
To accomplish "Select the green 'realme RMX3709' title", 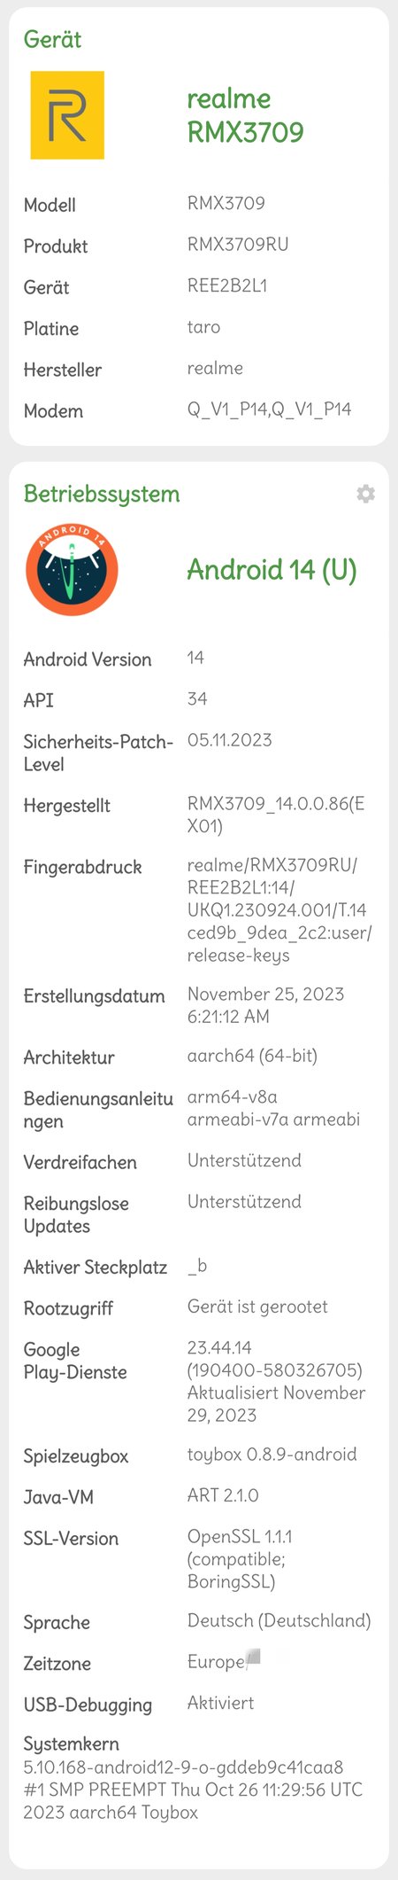I will pyautogui.click(x=245, y=115).
